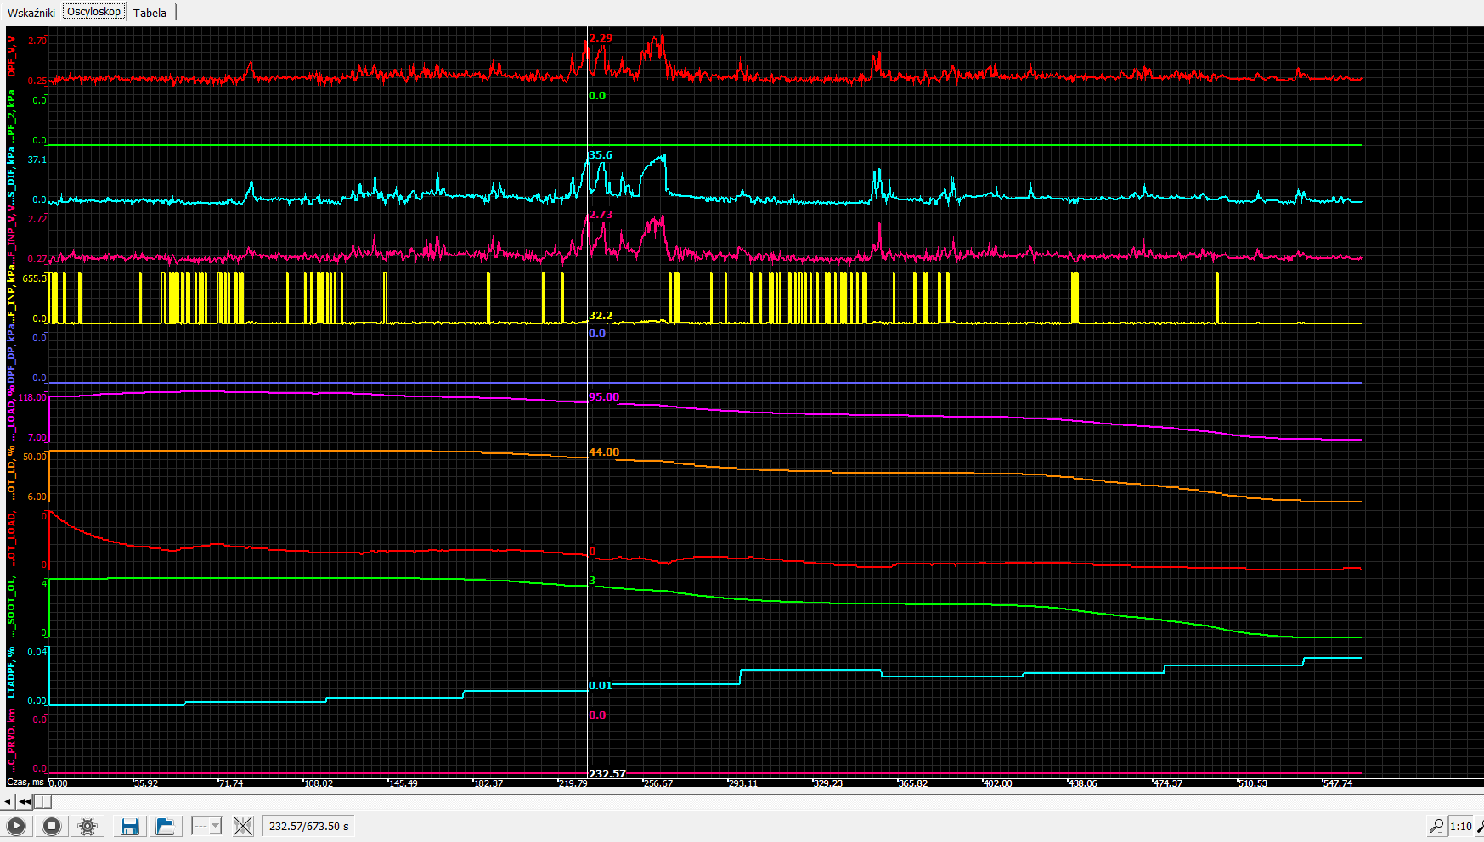Click the 402.00 time axis tick
Viewport: 1484px width, 842px height.
997,783
